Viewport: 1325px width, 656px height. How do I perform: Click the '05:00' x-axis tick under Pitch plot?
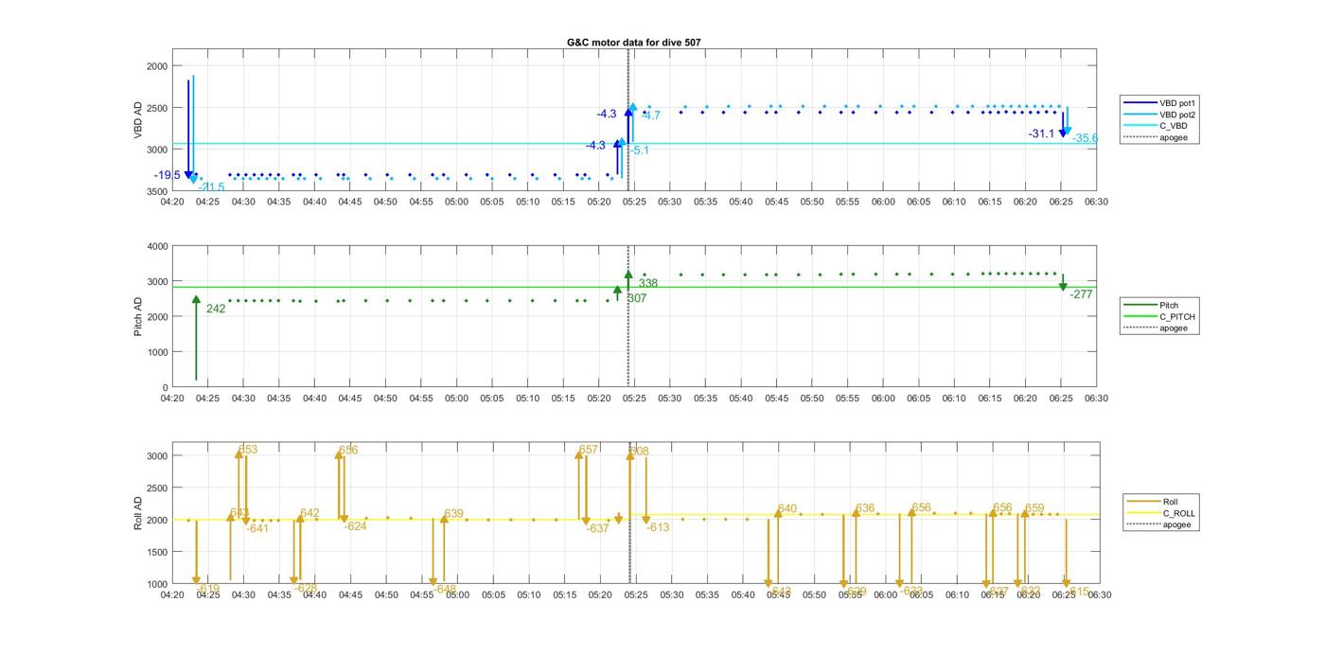(x=456, y=399)
